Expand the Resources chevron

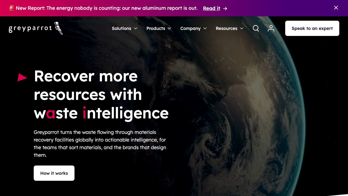(x=241, y=28)
